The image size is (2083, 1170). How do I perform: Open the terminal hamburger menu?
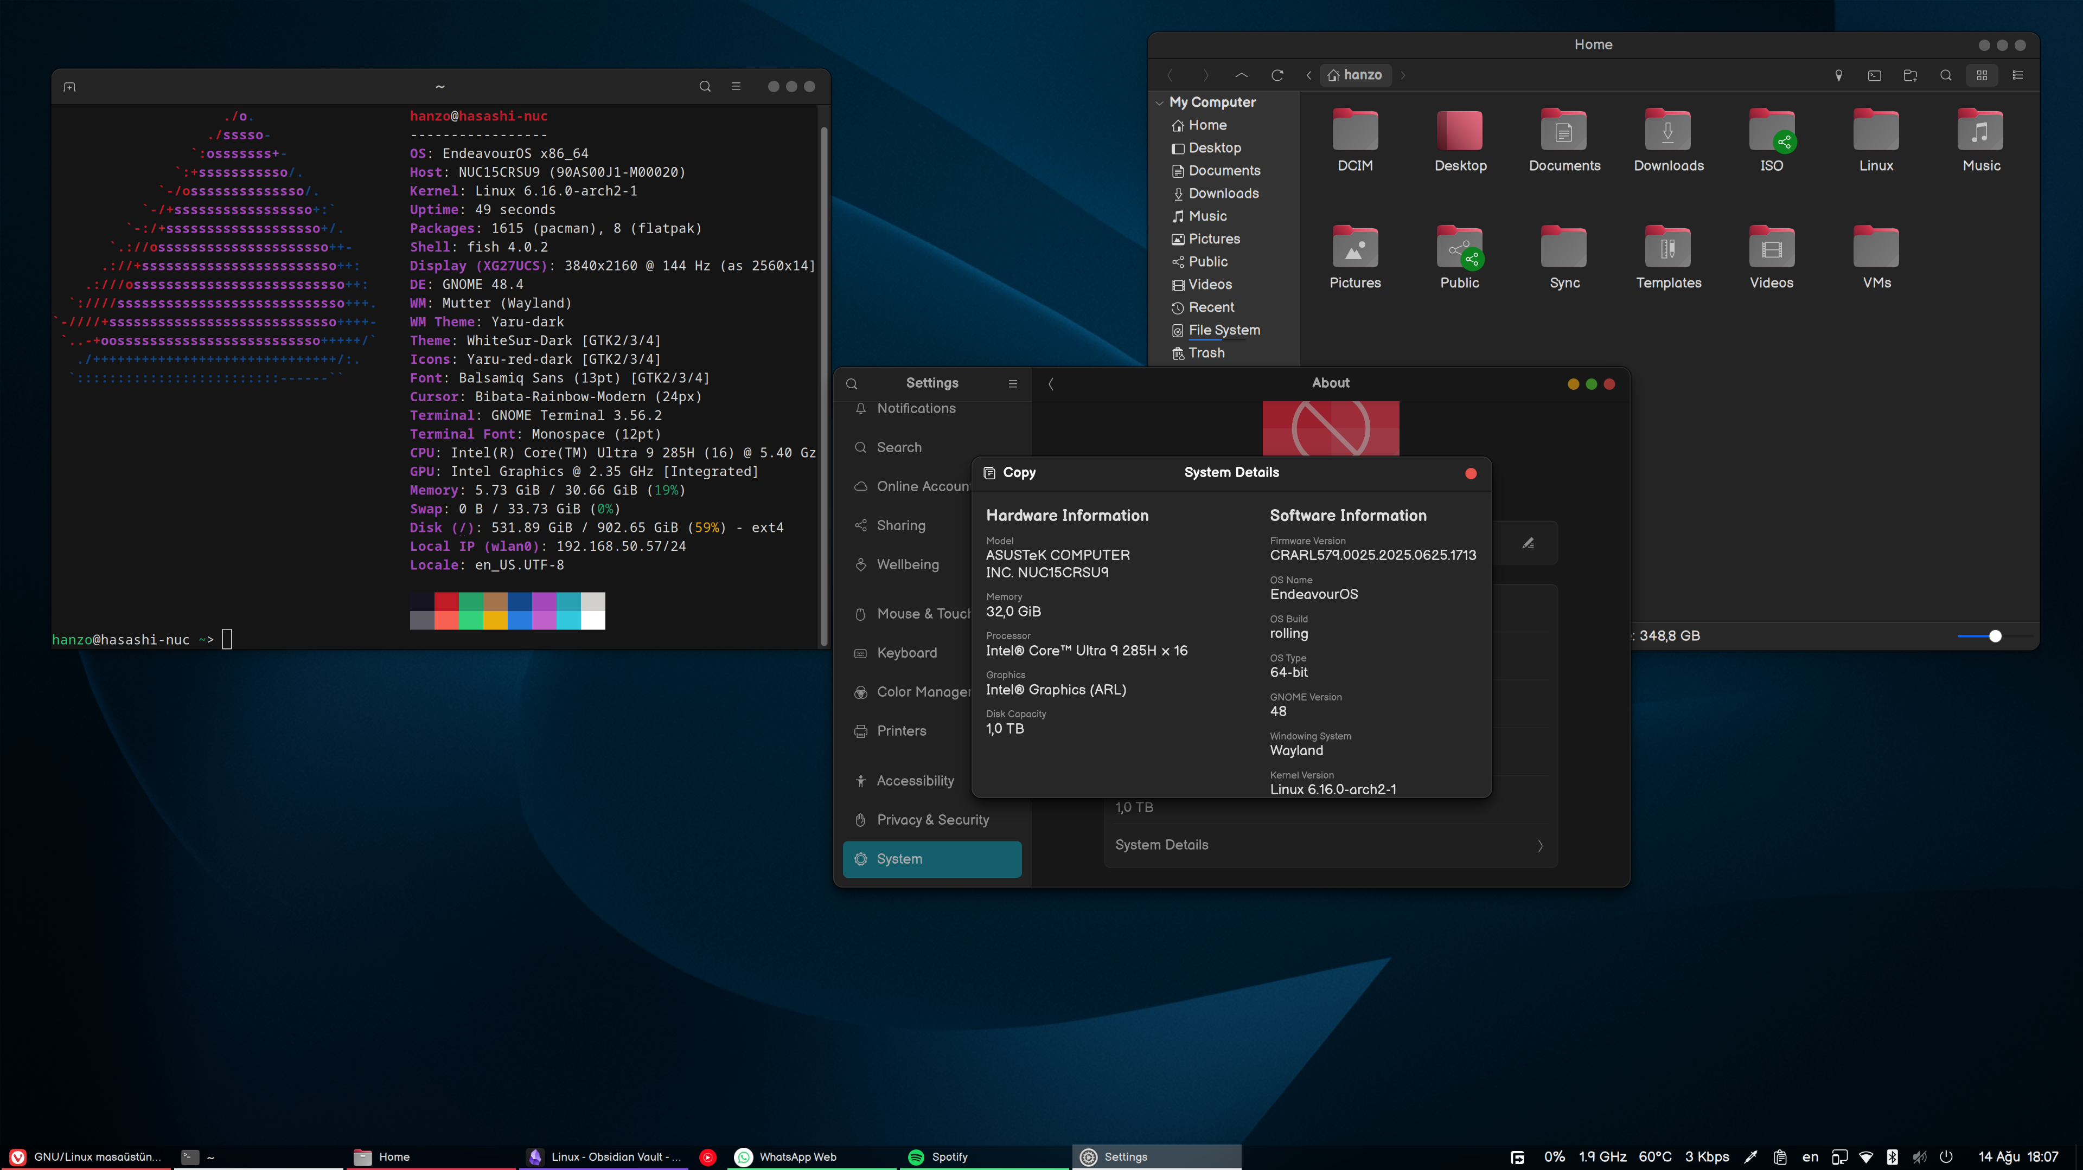pyautogui.click(x=736, y=86)
